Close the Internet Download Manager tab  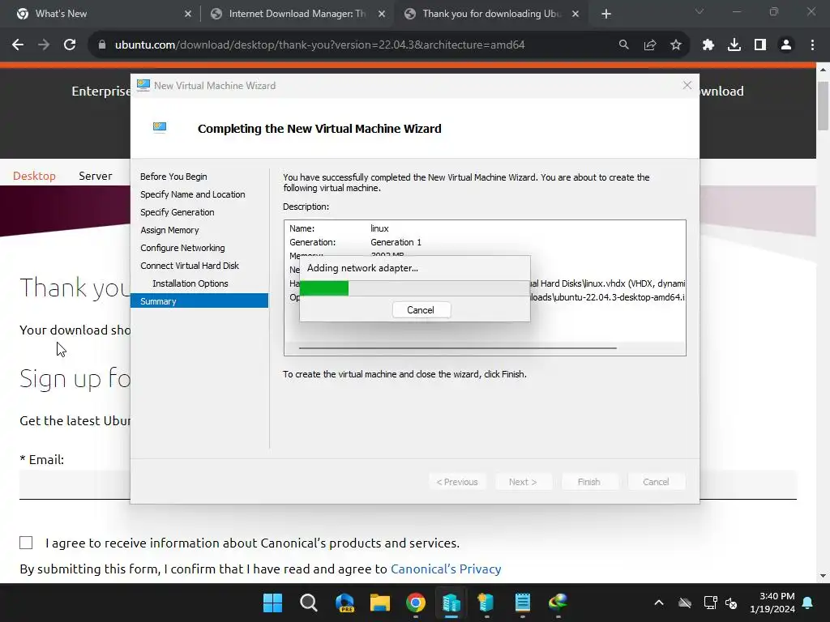pyautogui.click(x=382, y=14)
